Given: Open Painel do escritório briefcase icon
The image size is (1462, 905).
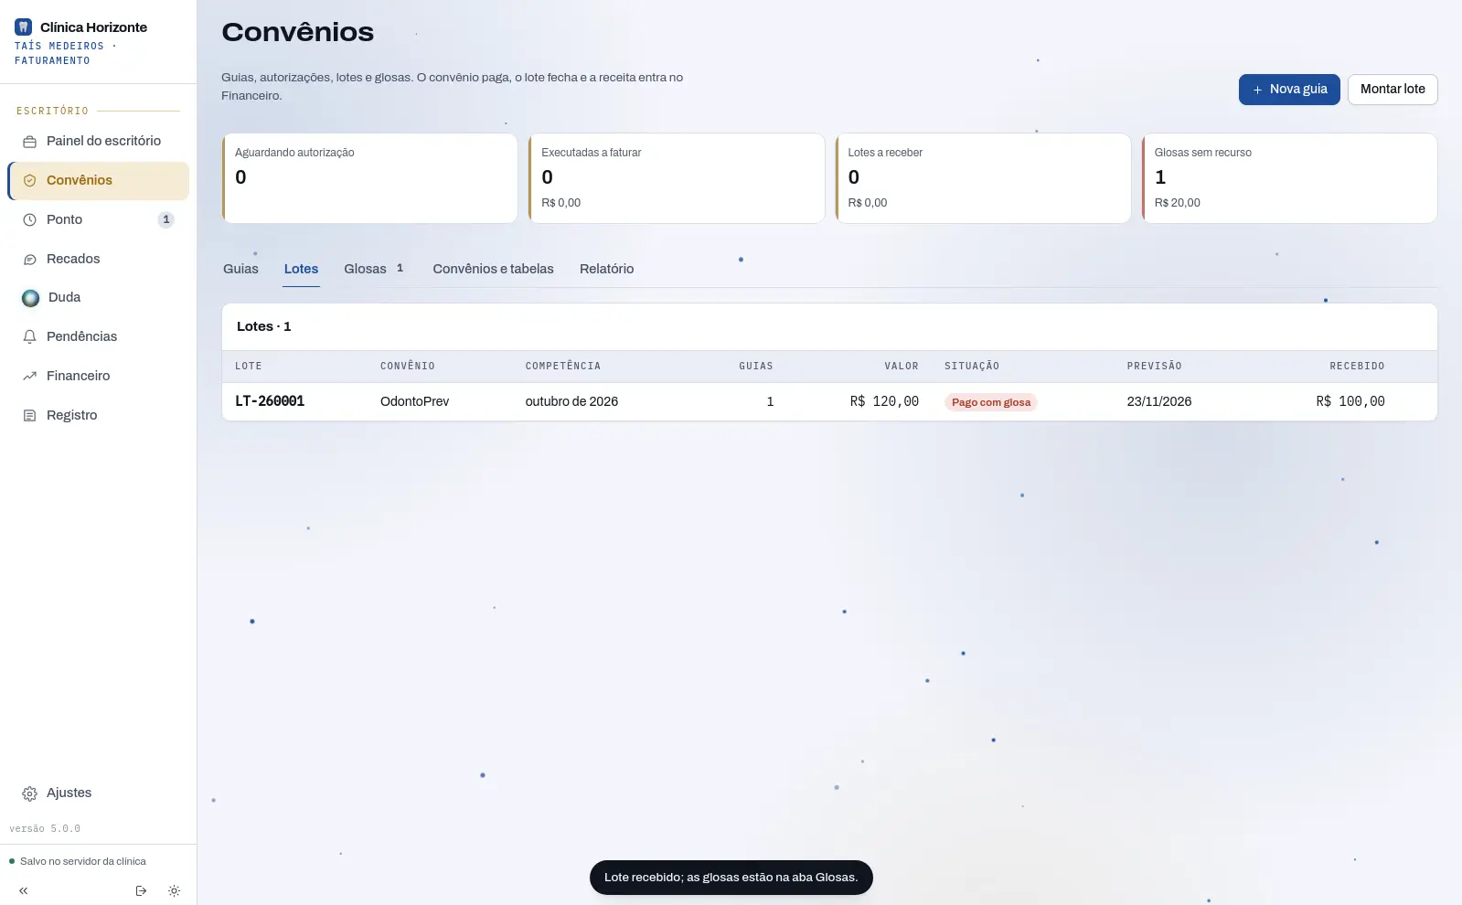Looking at the screenshot, I should pos(29,142).
